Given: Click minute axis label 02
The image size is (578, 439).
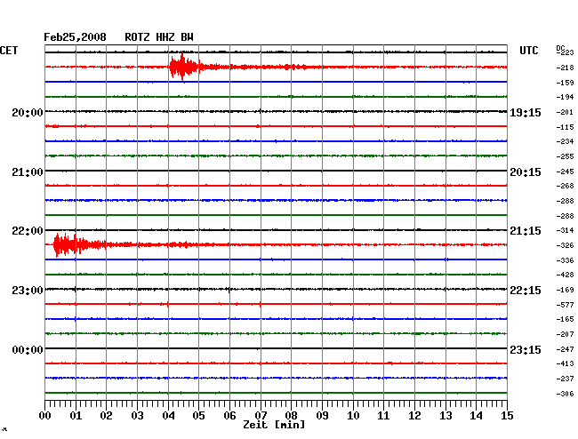Looking at the screenshot, I should pos(106,416).
